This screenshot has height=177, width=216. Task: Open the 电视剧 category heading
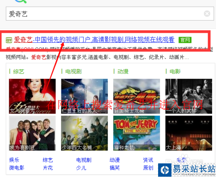73,71
